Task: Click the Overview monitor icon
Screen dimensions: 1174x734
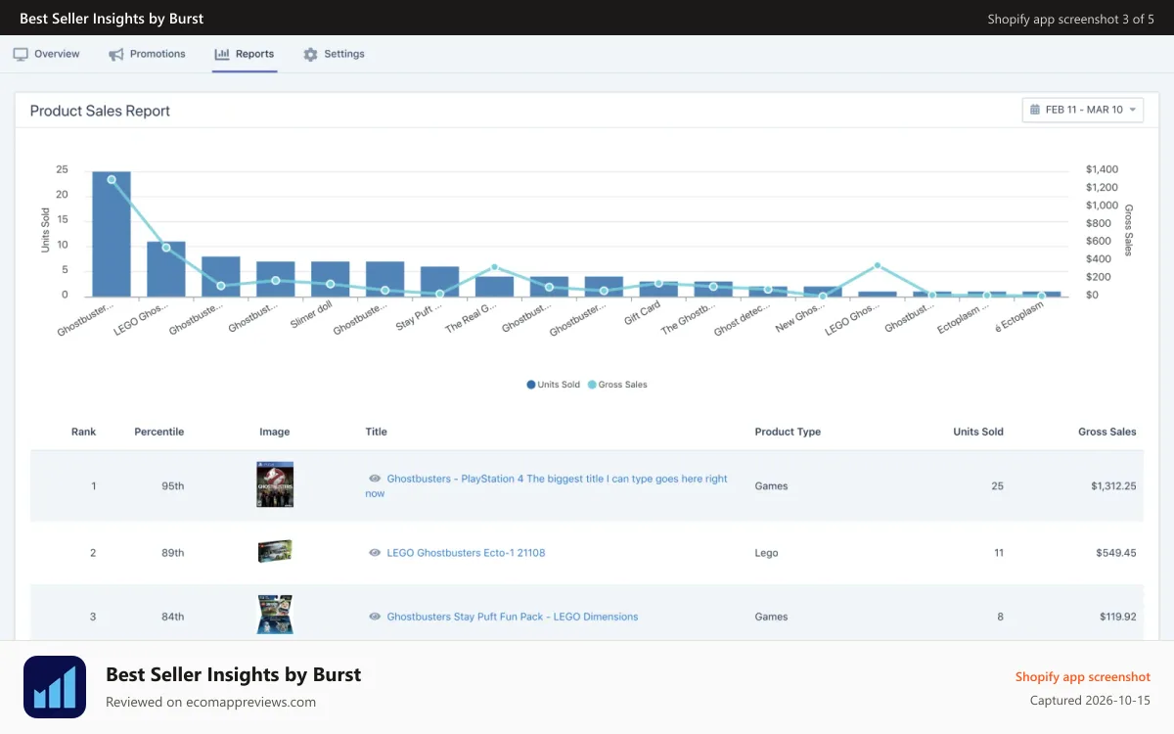Action: pyautogui.click(x=21, y=54)
